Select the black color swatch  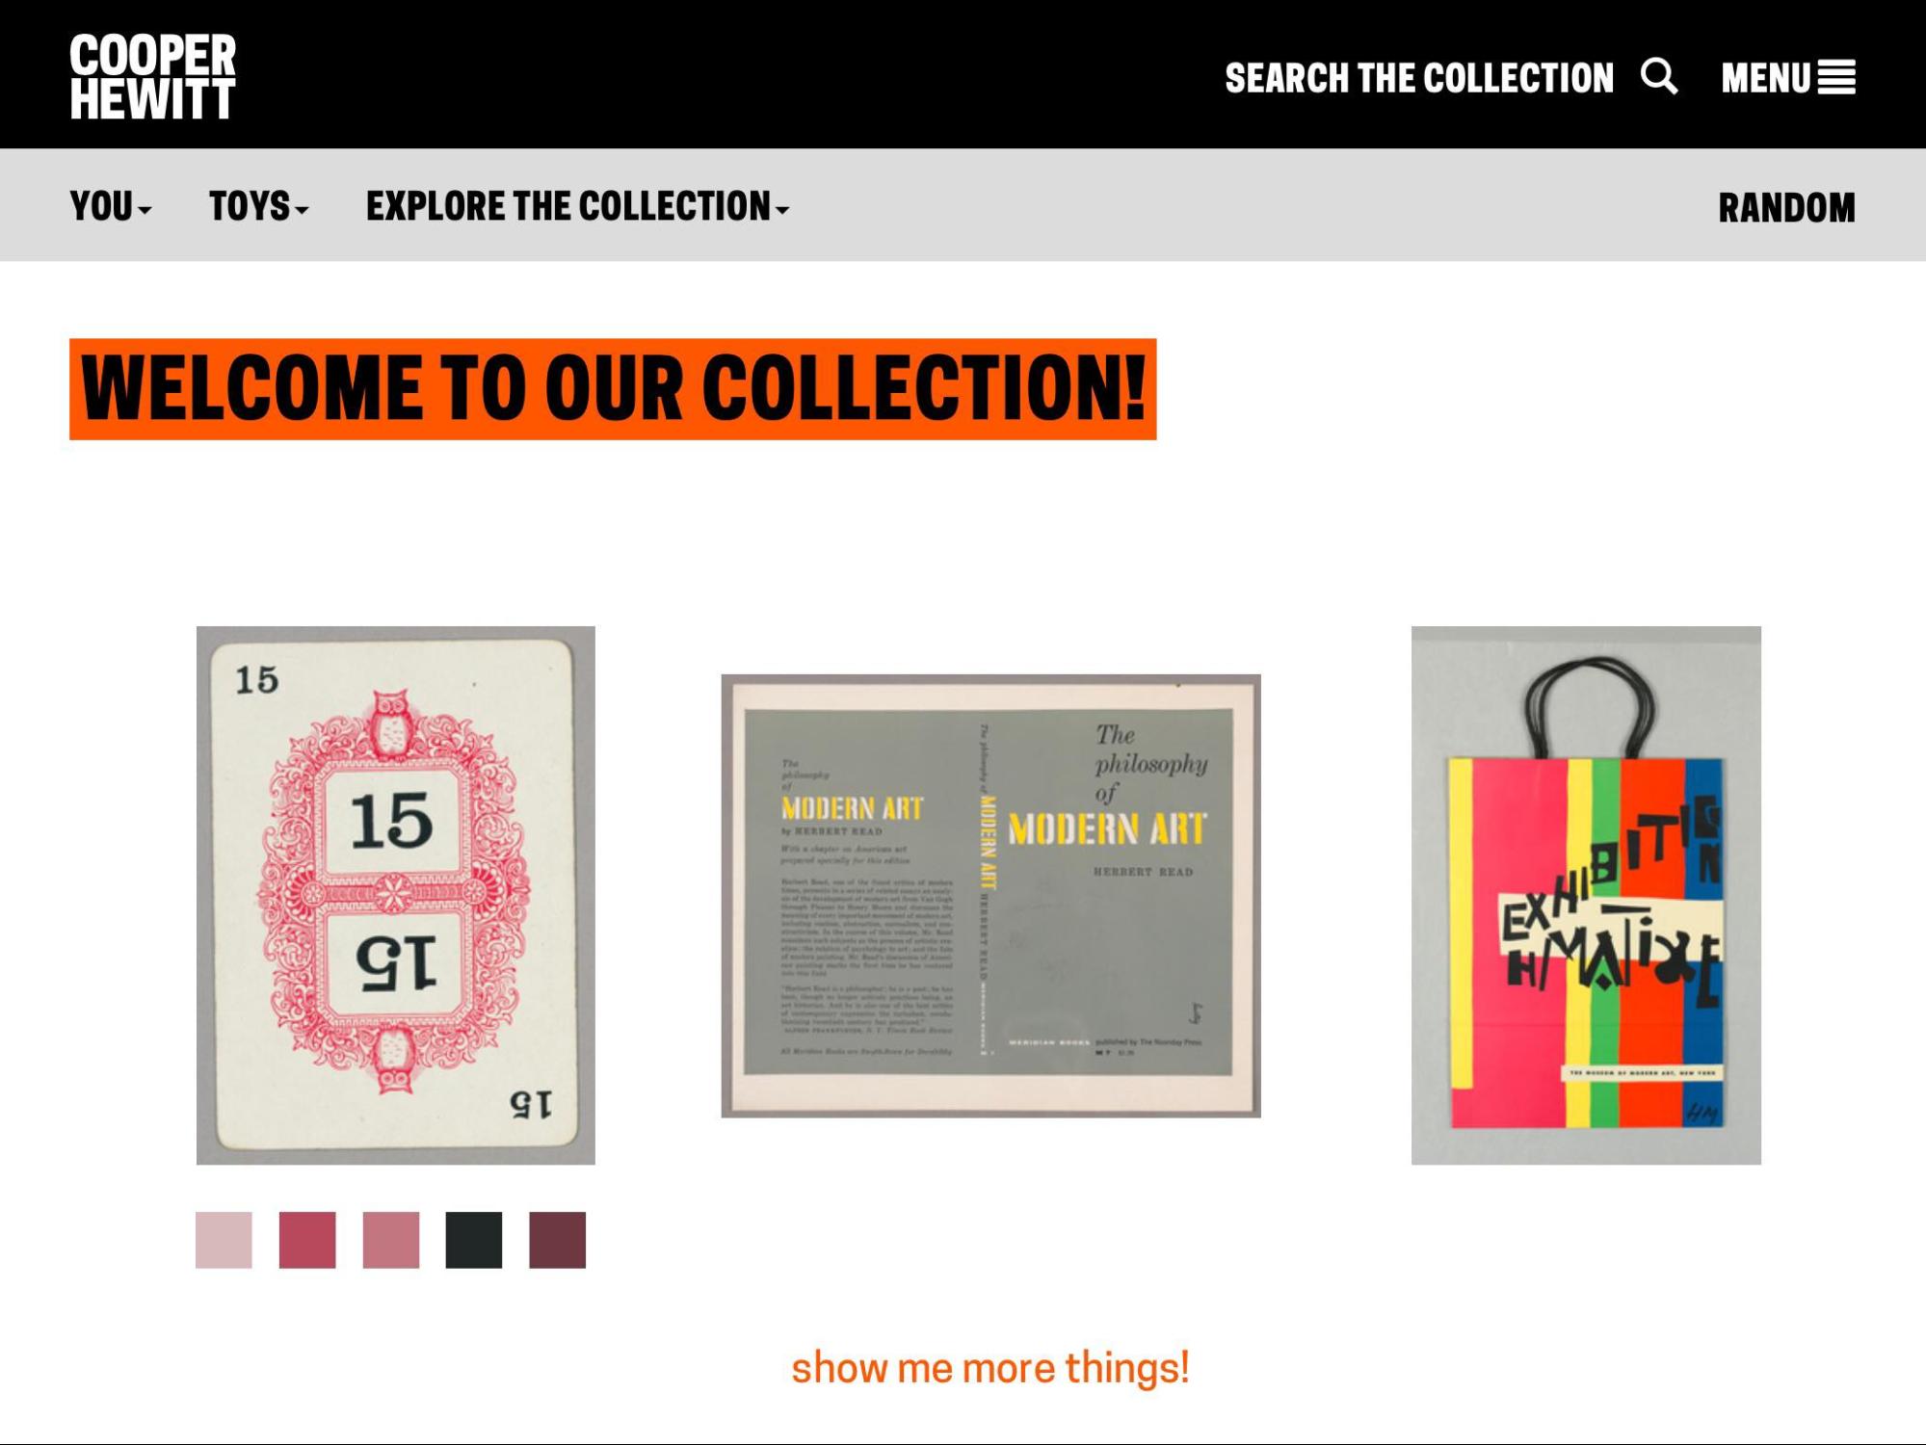tap(474, 1240)
